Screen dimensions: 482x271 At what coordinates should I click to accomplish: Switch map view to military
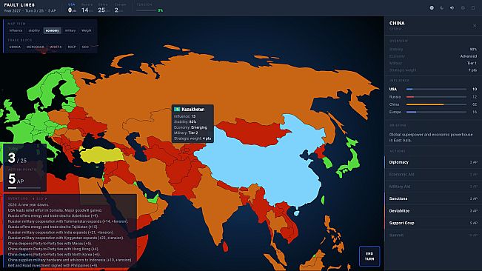point(70,30)
